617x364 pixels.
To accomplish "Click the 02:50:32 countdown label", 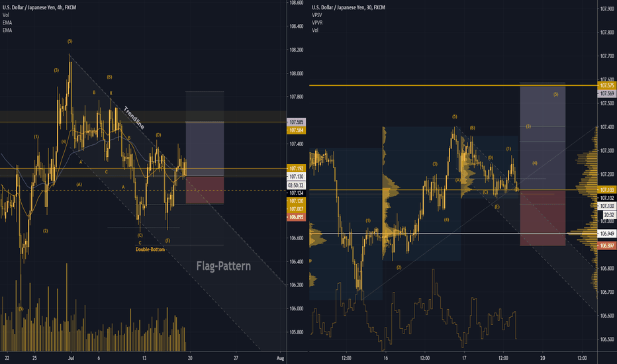I will (x=297, y=185).
